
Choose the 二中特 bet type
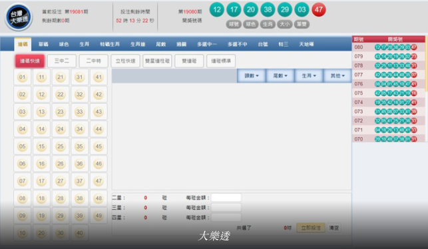[x=94, y=61]
